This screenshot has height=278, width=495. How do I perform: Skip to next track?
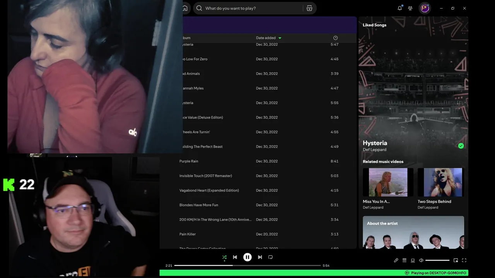pyautogui.click(x=260, y=257)
